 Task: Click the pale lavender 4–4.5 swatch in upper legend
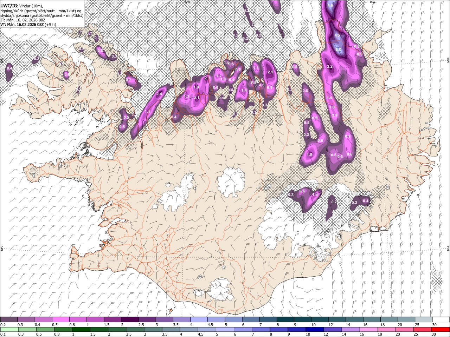pos(198,319)
